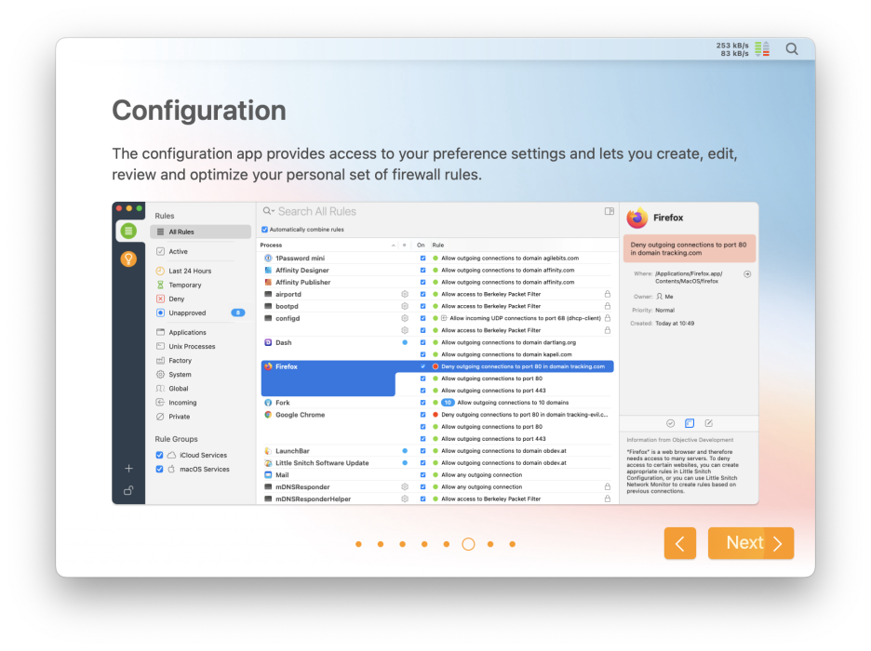This screenshot has height=651, width=871.
Task: Click the edit pencil icon in inspector
Action: tap(709, 423)
